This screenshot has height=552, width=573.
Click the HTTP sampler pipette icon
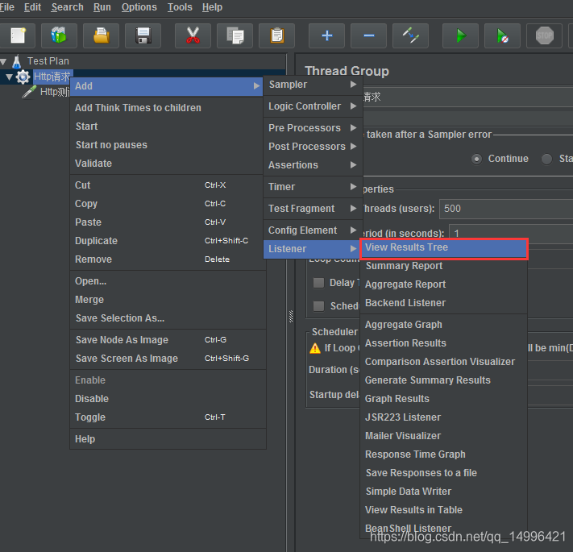(x=29, y=92)
